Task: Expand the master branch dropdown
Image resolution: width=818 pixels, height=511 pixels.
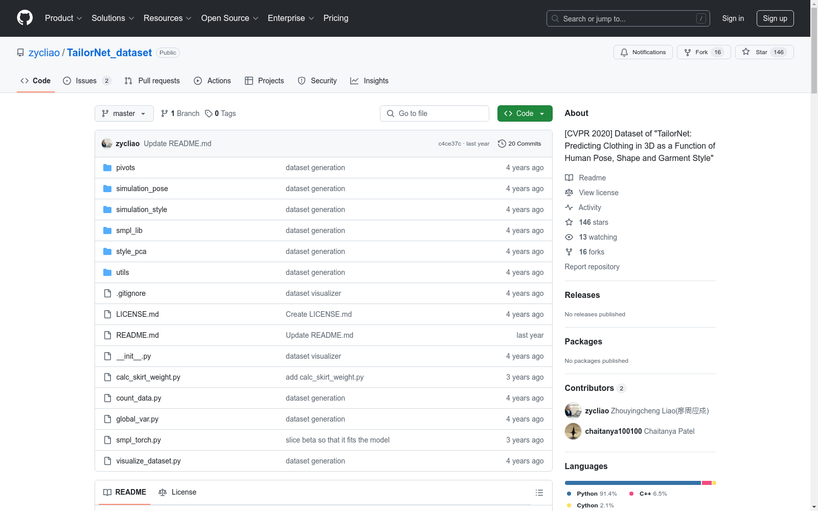Action: [x=124, y=113]
